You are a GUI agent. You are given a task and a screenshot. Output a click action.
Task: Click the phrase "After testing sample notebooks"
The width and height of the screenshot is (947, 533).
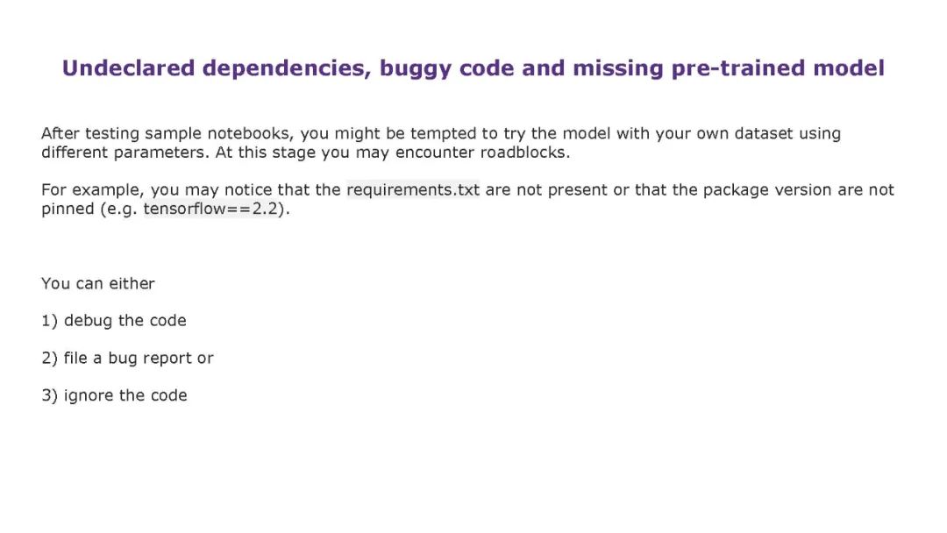click(x=167, y=134)
